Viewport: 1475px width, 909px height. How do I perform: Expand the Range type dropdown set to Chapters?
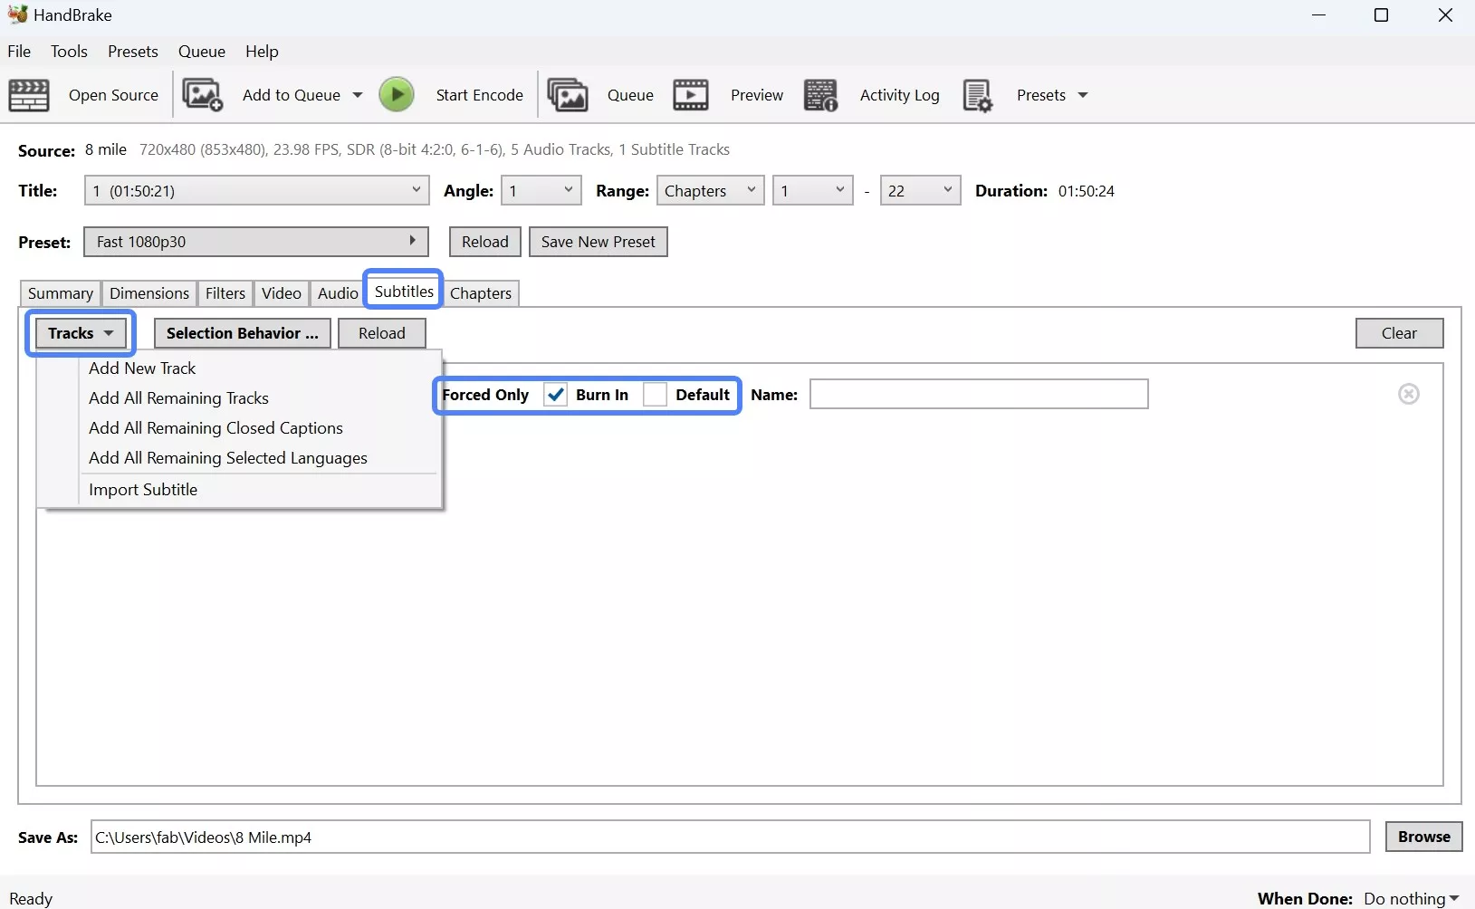tap(710, 190)
